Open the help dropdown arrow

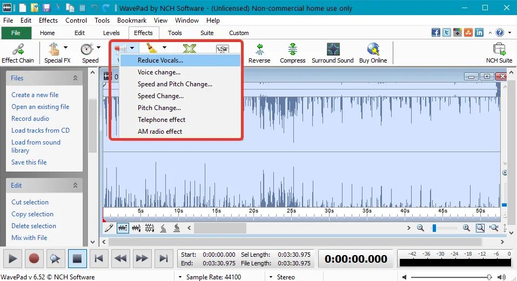click(x=509, y=32)
